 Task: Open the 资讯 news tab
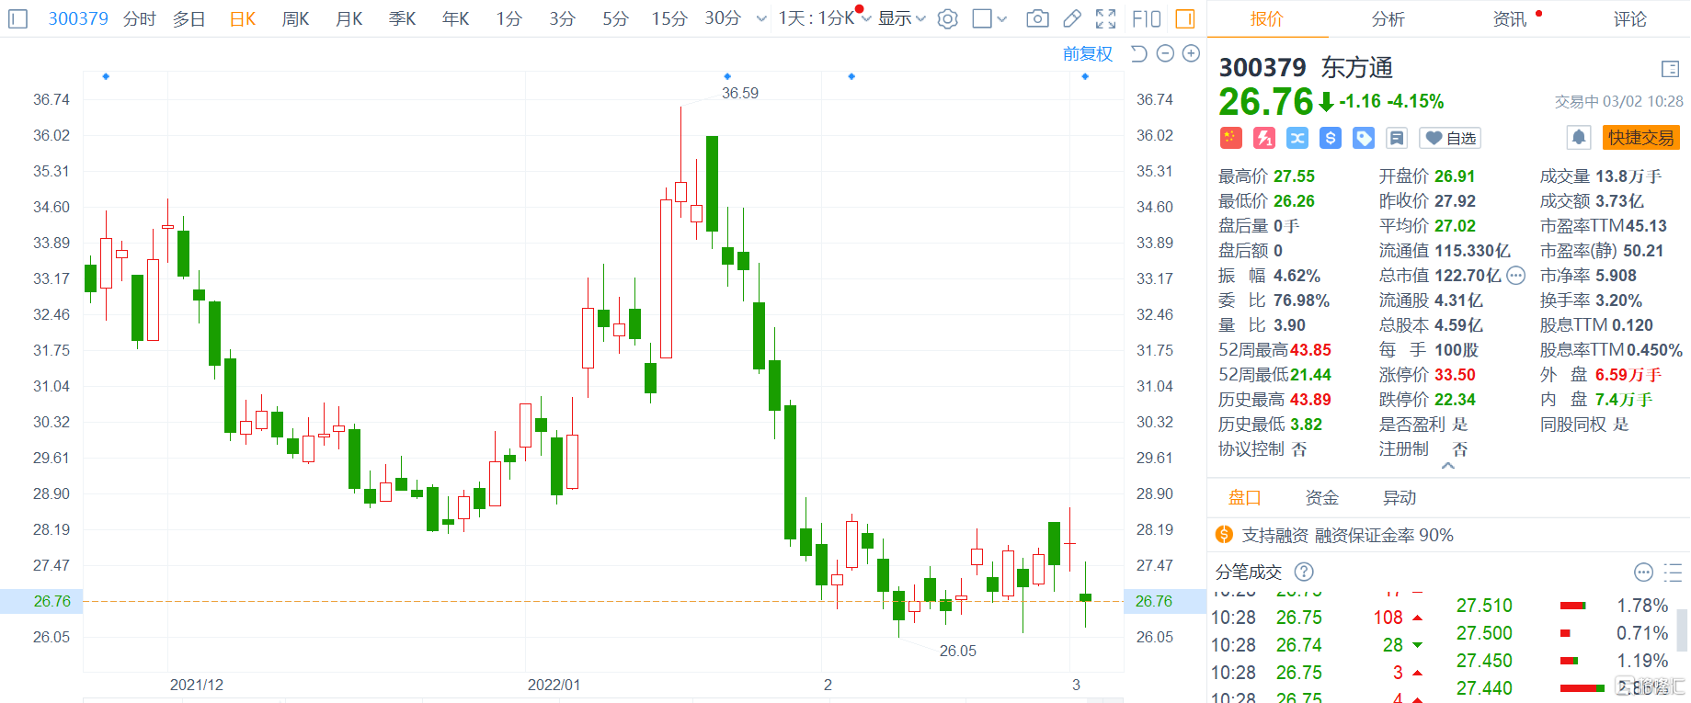pyautogui.click(x=1509, y=18)
